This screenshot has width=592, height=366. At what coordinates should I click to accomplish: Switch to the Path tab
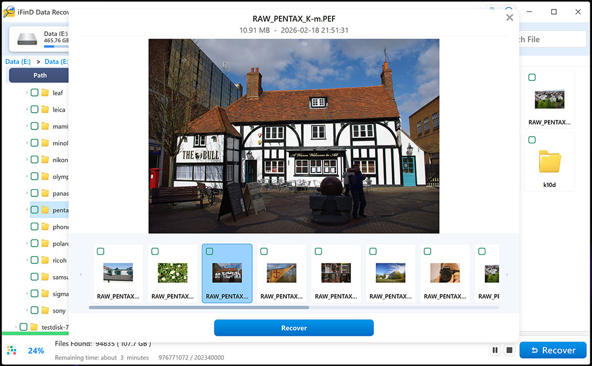coord(40,75)
